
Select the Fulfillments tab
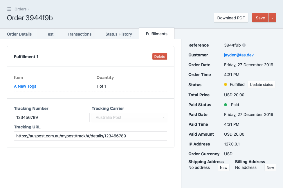157,34
